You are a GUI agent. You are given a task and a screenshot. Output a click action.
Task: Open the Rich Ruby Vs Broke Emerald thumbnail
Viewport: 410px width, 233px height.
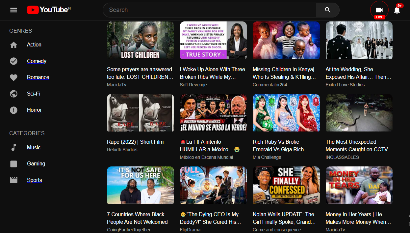pos(286,113)
